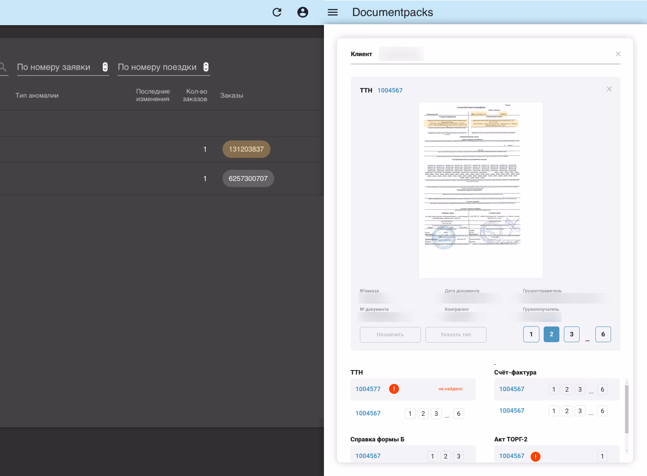The width and height of the screenshot is (647, 476).
Task: Click the Последние изменения column header
Action: [x=153, y=95]
